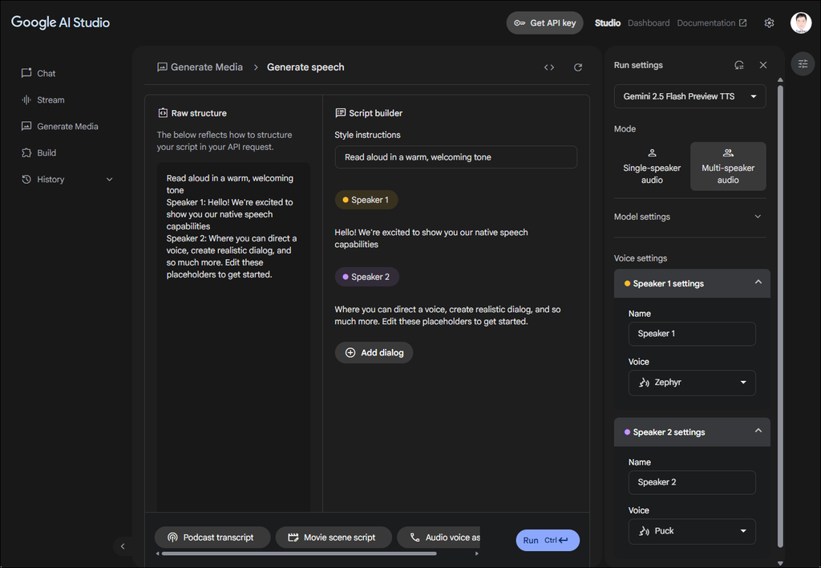Click the Movie scene clapperboard icon
Image resolution: width=821 pixels, height=568 pixels.
tap(293, 538)
